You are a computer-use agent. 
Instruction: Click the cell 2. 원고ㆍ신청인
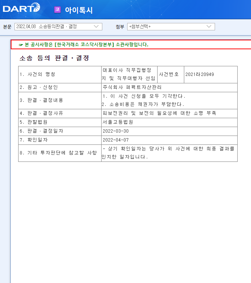pyautogui.click(x=60, y=87)
